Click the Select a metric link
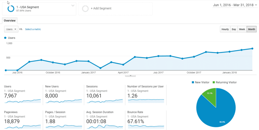The image size is (259, 130). coord(33,29)
